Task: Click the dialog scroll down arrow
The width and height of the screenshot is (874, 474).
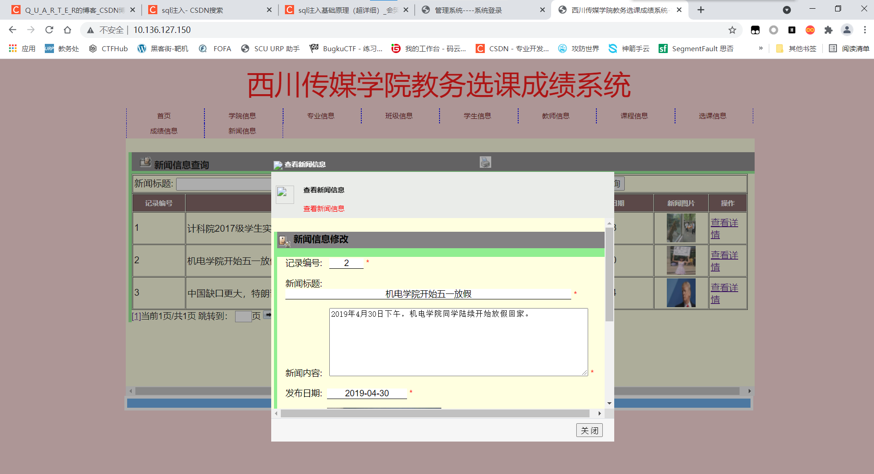Action: pos(609,403)
